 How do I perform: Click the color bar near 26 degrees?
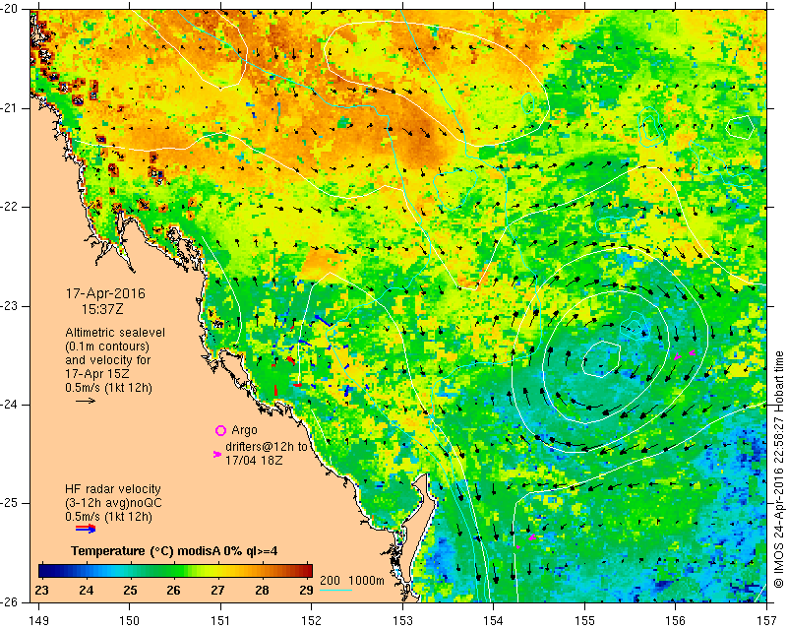pos(173,571)
